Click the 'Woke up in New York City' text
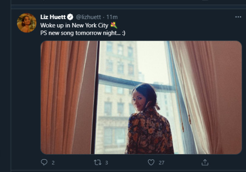246x172 pixels. pos(74,25)
